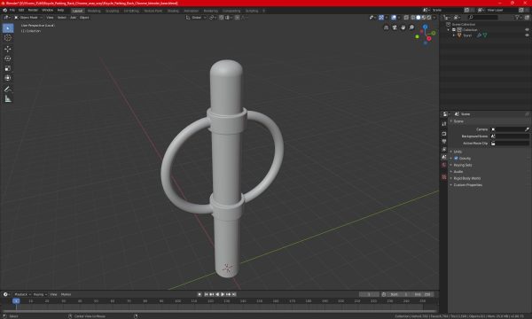
Task: Click the outliner search field
Action: point(483,18)
